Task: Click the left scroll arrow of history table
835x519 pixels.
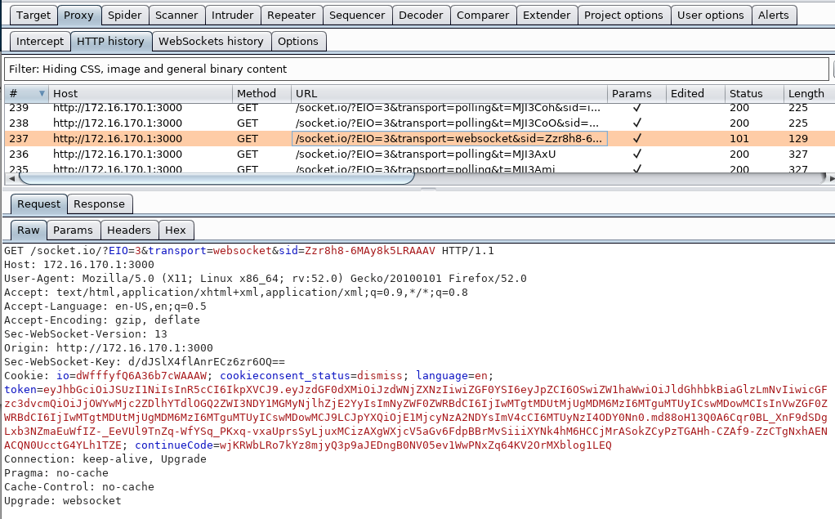Action: click(11, 178)
